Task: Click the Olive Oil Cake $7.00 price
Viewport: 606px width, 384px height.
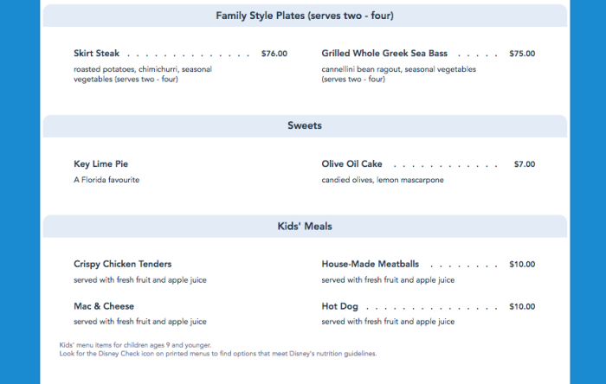Action: click(524, 164)
